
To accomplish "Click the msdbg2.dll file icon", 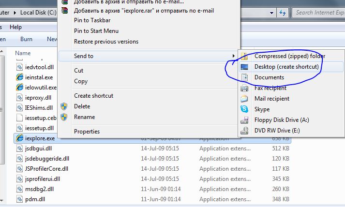I will [19, 189].
